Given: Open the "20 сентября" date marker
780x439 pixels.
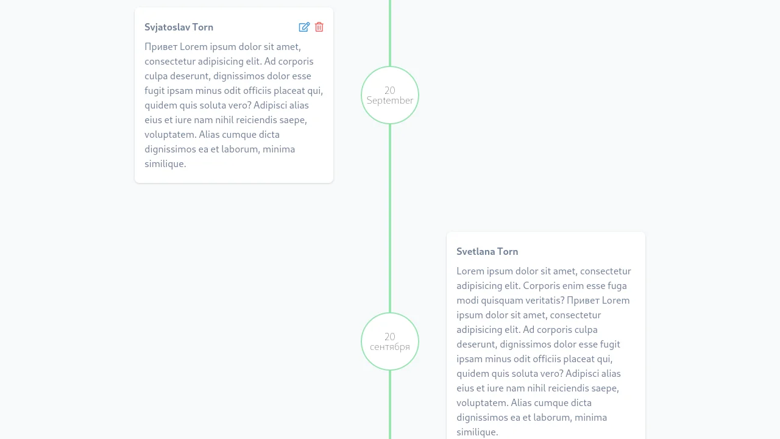Looking at the screenshot, I should tap(389, 341).
